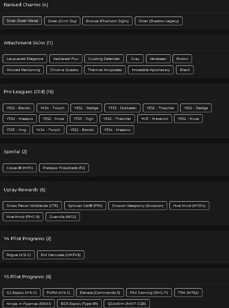Choose Ghost Recon Wildlands (C7E) reward
This screenshot has height=308, width=229.
click(x=32, y=206)
